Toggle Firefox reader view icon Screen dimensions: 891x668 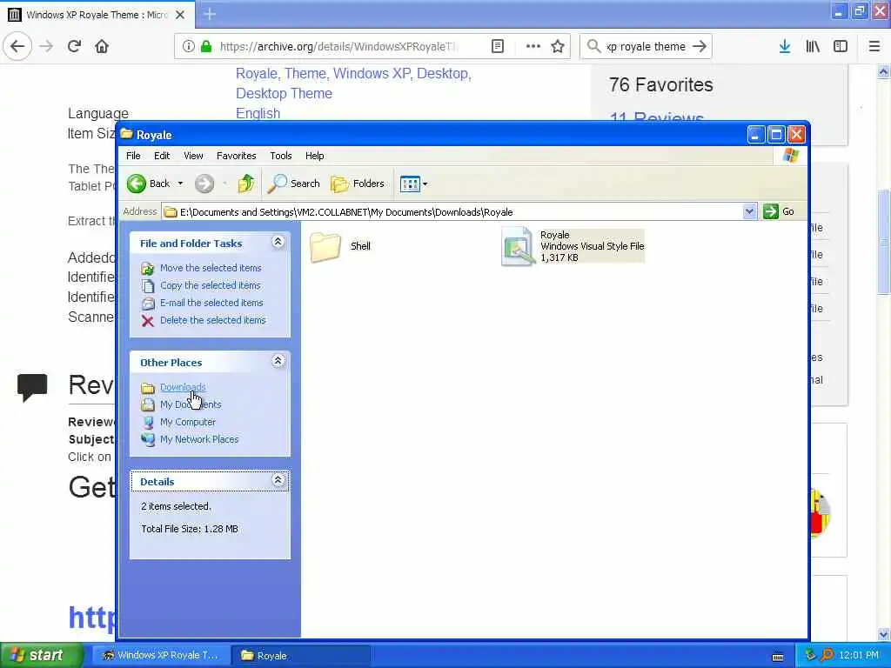click(498, 47)
